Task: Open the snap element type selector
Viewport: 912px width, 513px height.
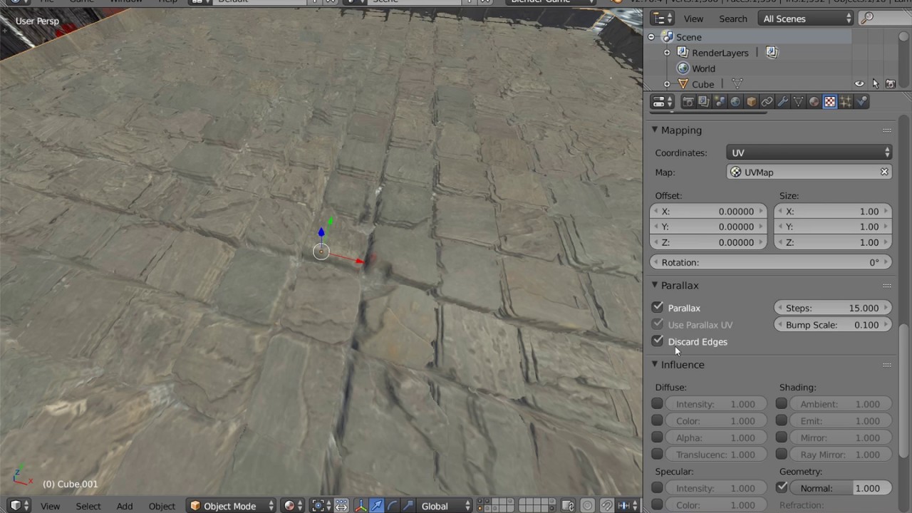Action: [628, 506]
